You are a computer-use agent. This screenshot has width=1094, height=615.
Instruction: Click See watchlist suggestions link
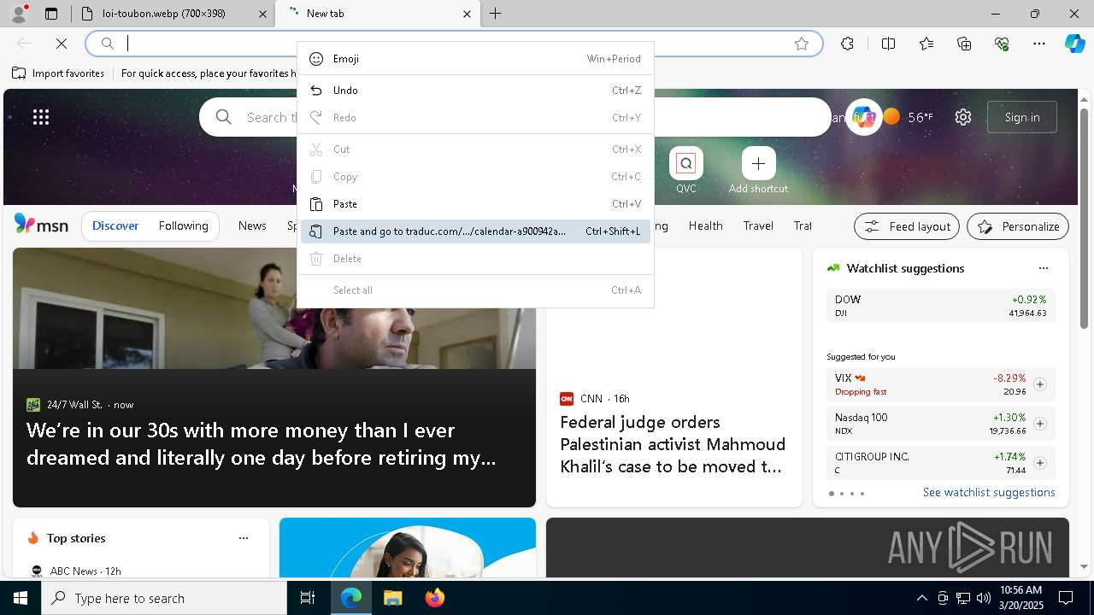coord(989,493)
